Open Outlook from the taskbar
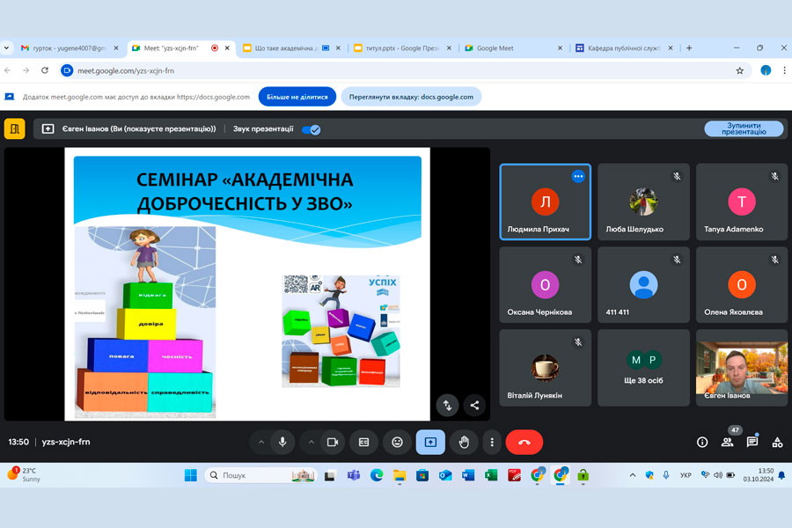This screenshot has width=792, height=528. [445, 475]
